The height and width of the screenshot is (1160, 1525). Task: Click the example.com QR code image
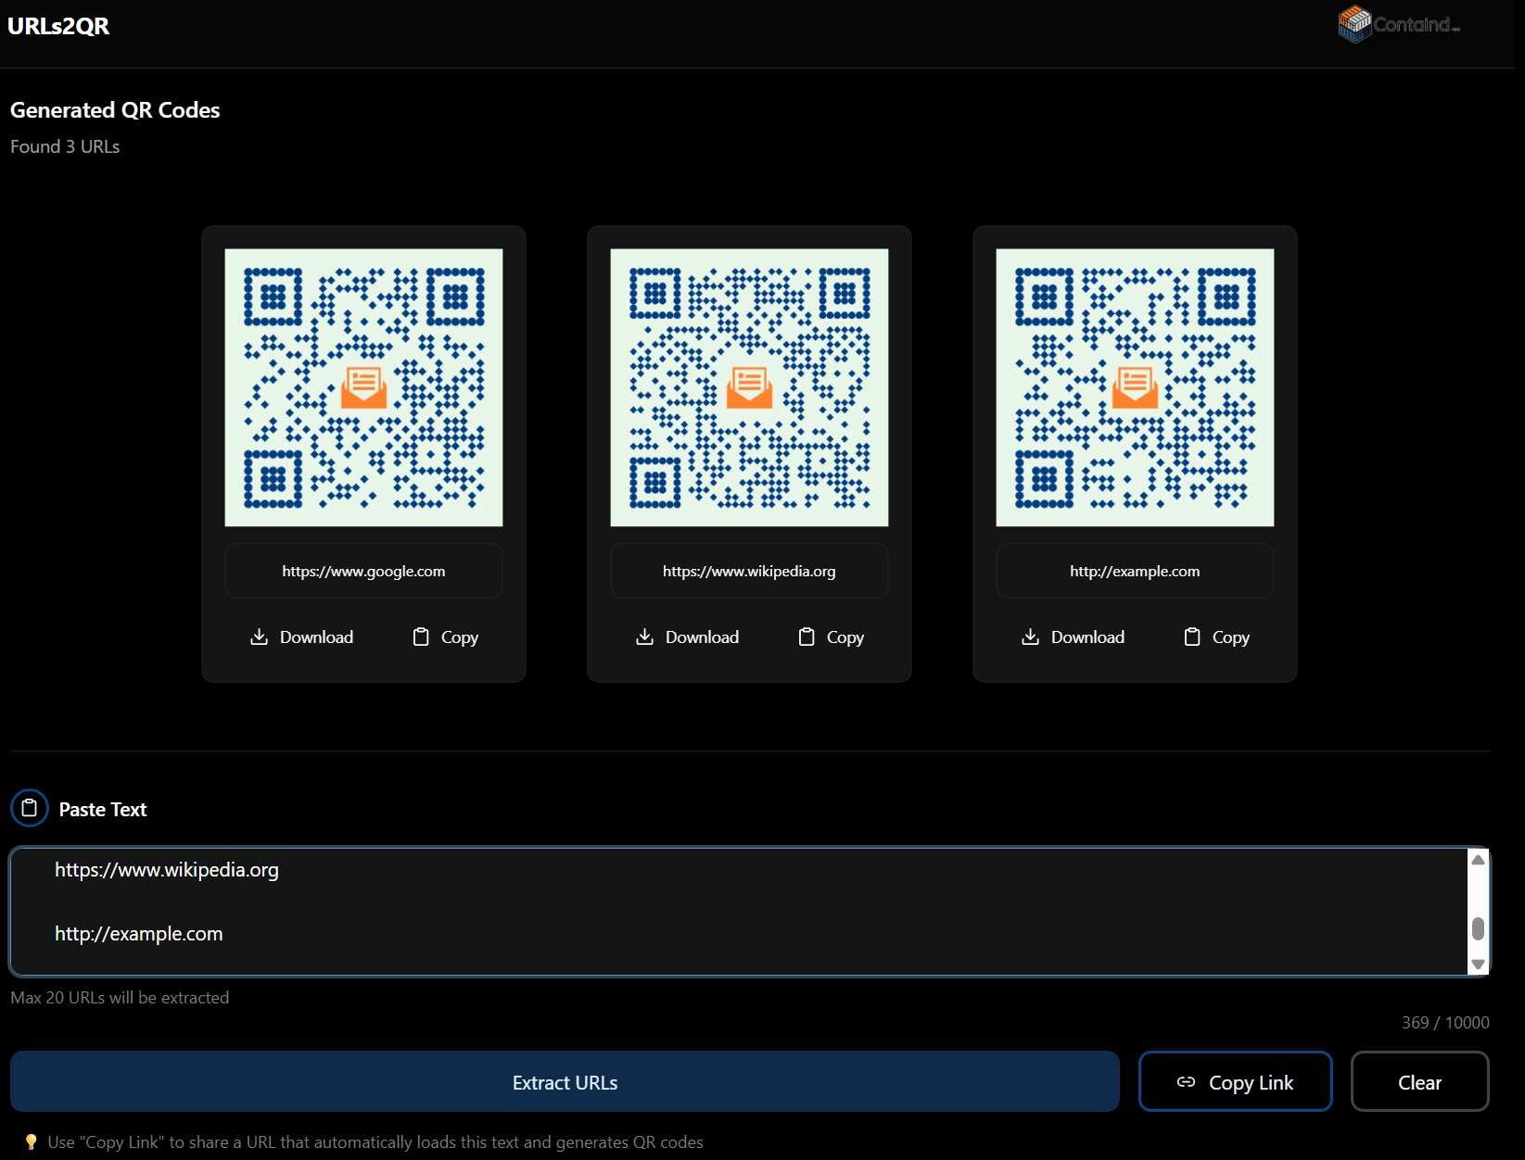coord(1135,387)
